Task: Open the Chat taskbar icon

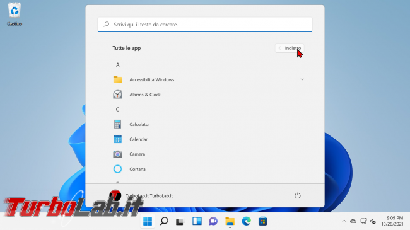Action: (x=213, y=221)
